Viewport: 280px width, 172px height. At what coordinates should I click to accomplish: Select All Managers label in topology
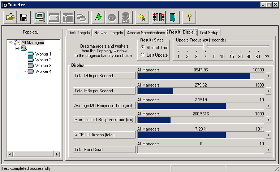pos(33,43)
